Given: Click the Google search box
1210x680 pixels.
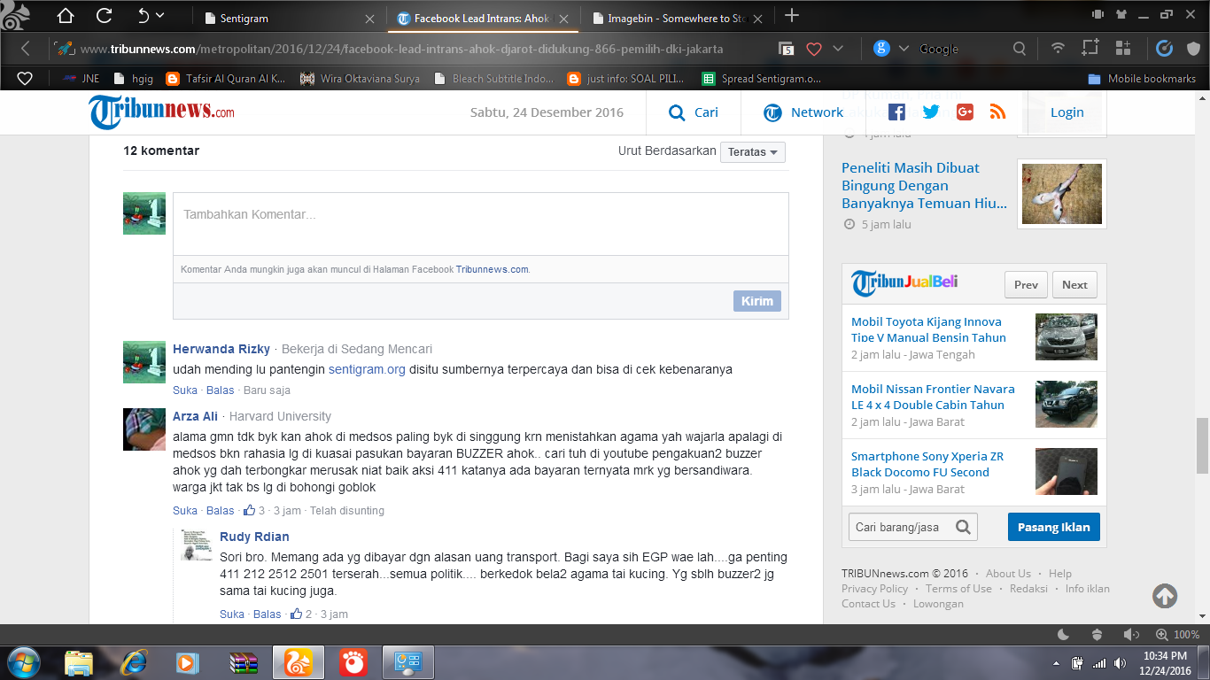Looking at the screenshot, I should tap(961, 49).
